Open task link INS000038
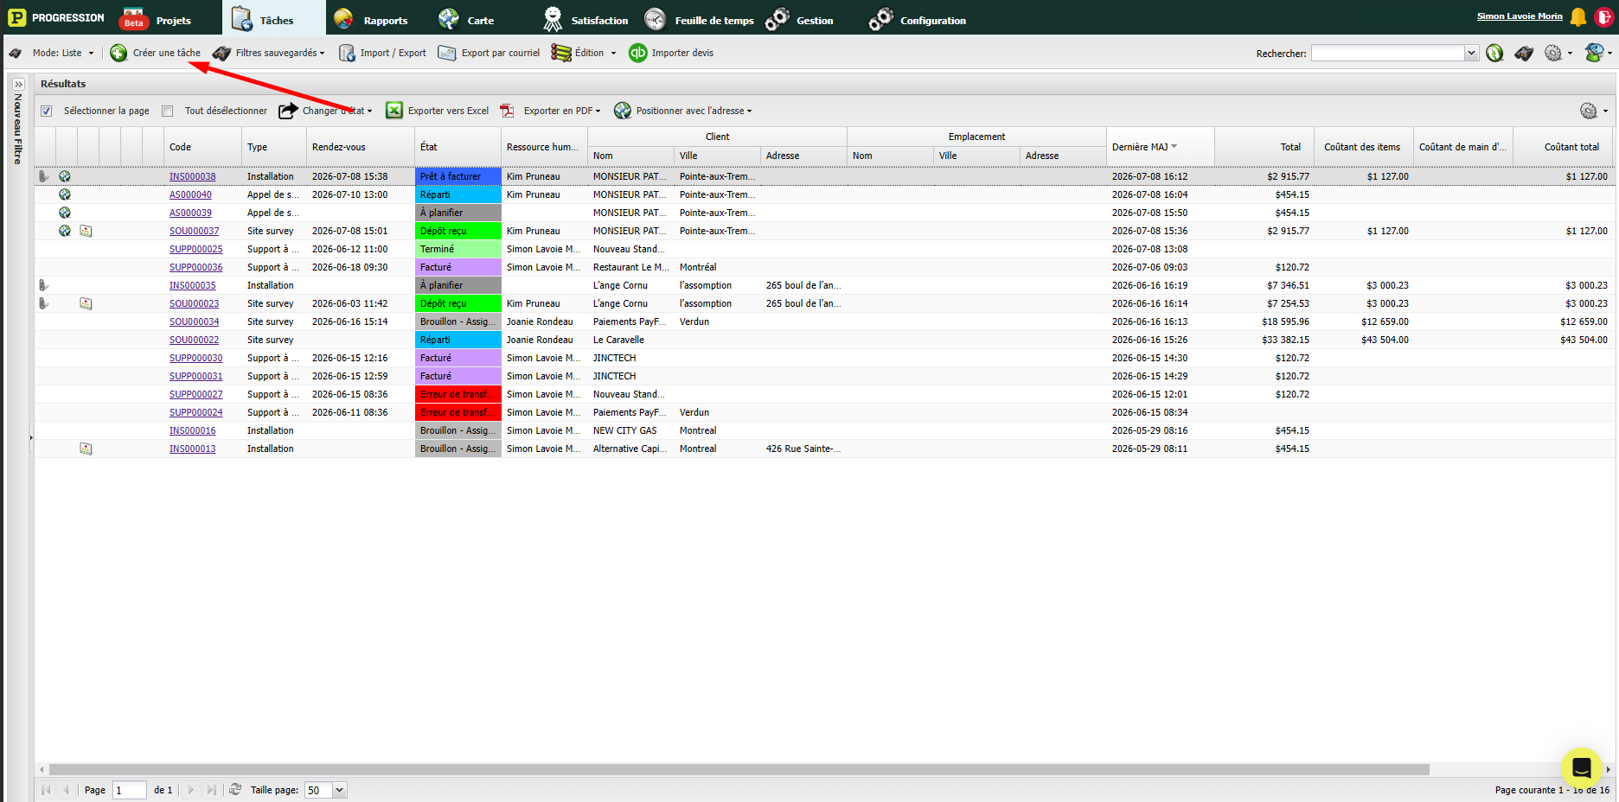The image size is (1619, 802). [192, 176]
